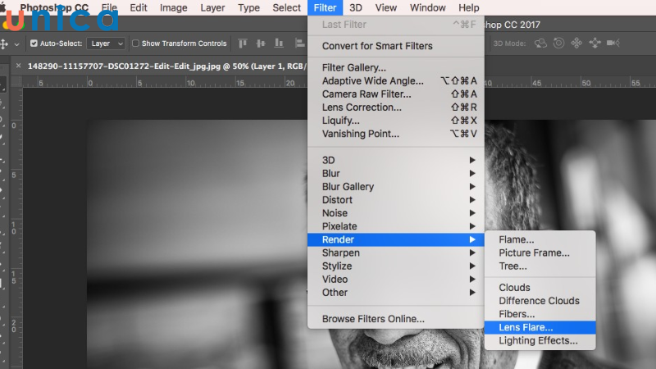Select the 3D slide mode icon

point(594,43)
